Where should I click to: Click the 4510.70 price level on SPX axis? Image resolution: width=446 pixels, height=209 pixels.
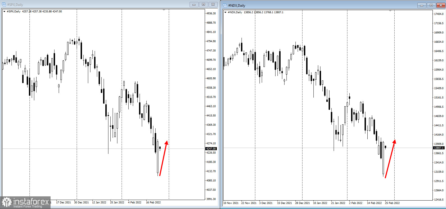211,97
